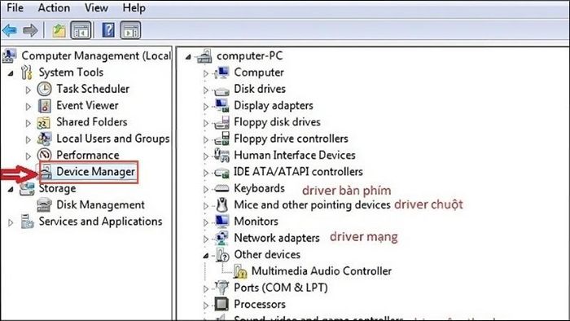
Task: Click the Multimedia Audio Controller warning icon
Action: click(240, 271)
